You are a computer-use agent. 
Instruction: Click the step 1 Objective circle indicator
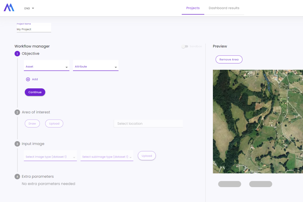(x=17, y=54)
